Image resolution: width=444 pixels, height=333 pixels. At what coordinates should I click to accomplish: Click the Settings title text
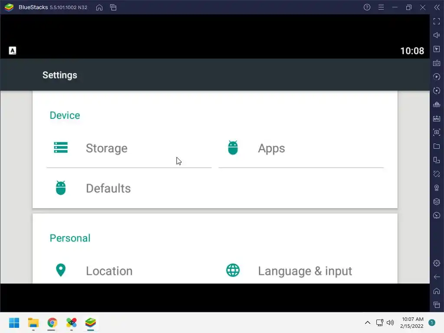[60, 75]
